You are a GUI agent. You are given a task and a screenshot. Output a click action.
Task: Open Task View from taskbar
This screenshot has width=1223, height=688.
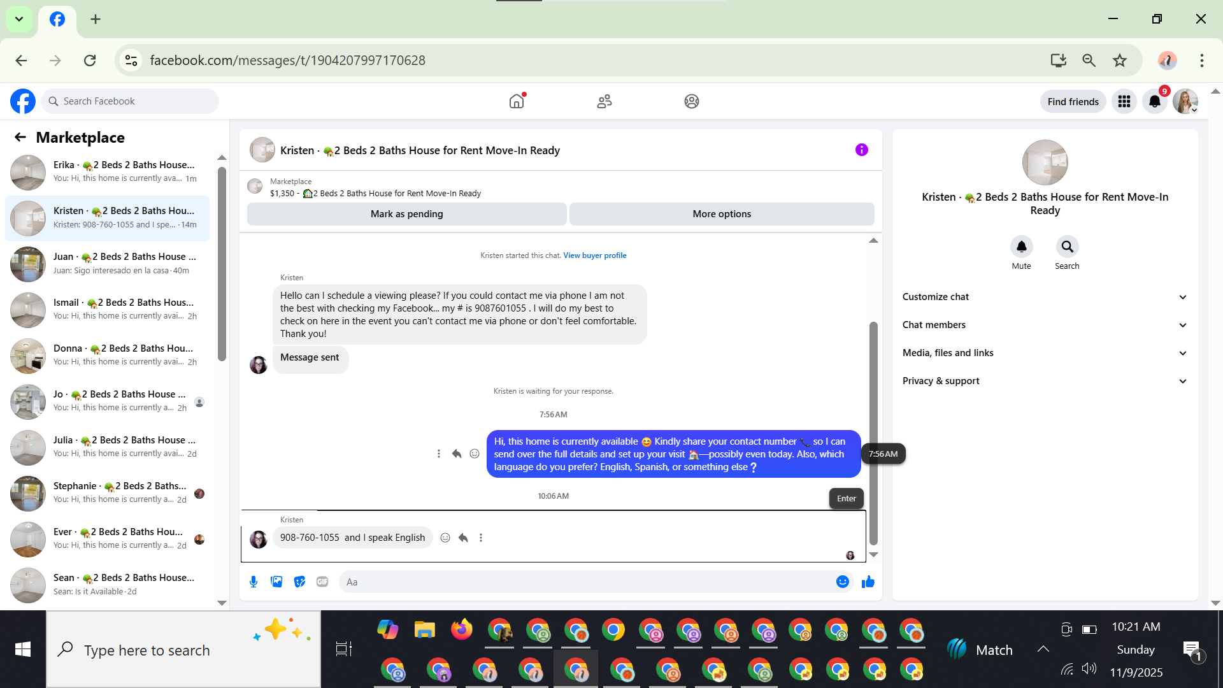click(344, 649)
